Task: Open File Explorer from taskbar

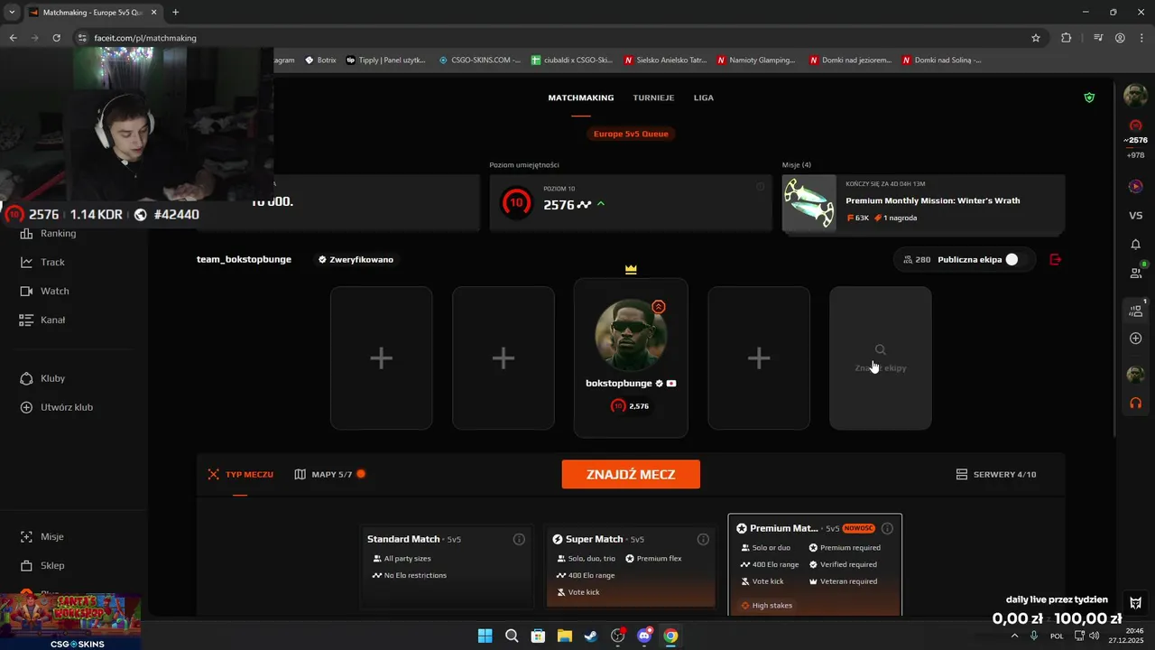Action: (565, 636)
